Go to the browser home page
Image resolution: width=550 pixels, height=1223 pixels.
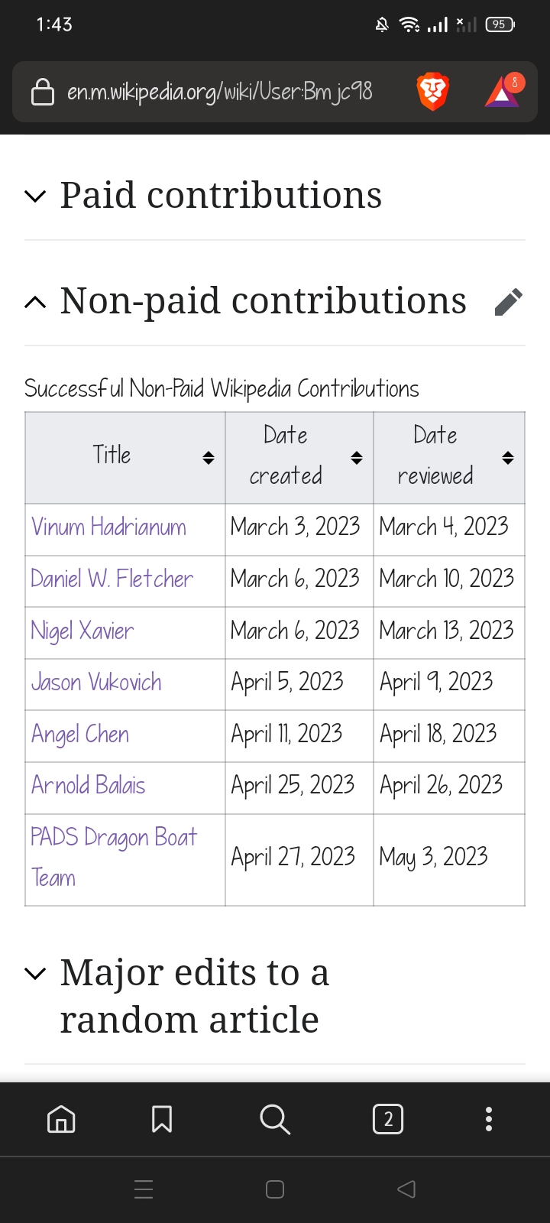pos(61,1119)
